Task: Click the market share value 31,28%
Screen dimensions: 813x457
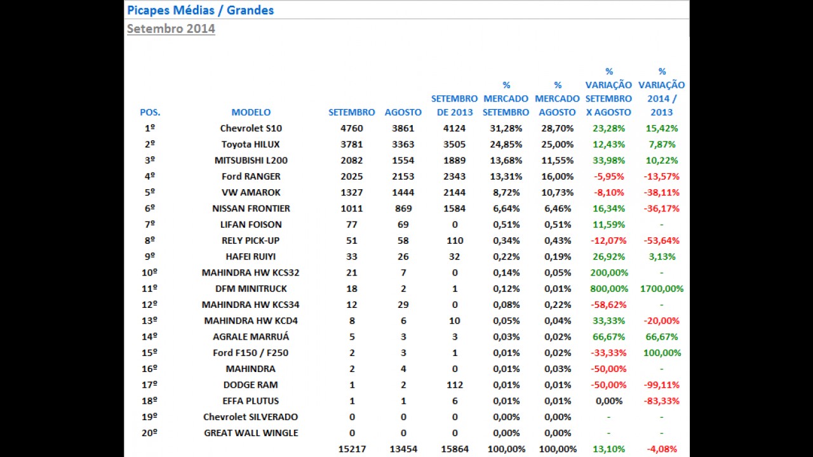Action: [x=506, y=128]
